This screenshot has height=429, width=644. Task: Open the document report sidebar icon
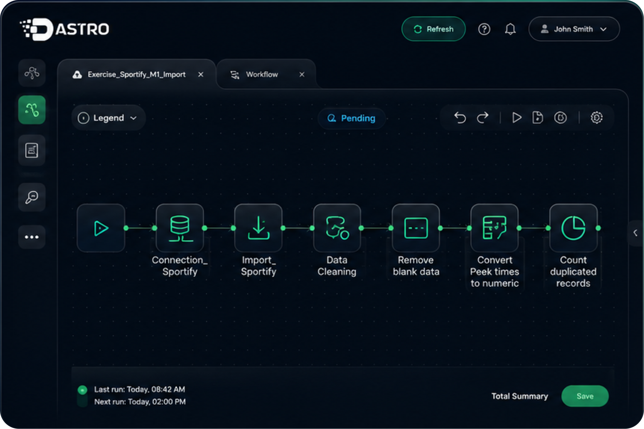[32, 150]
